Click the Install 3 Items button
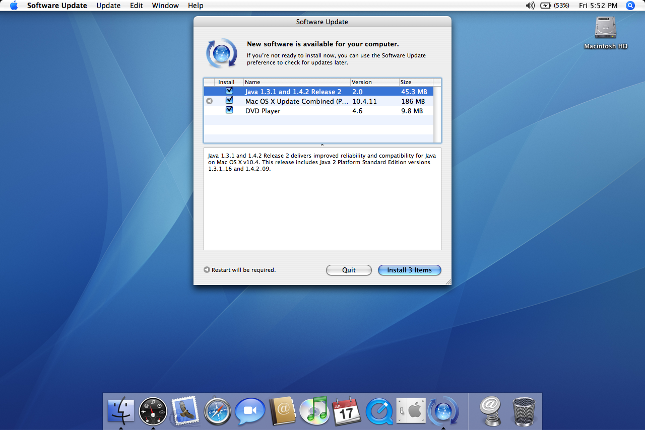Image resolution: width=645 pixels, height=430 pixels. tap(409, 270)
